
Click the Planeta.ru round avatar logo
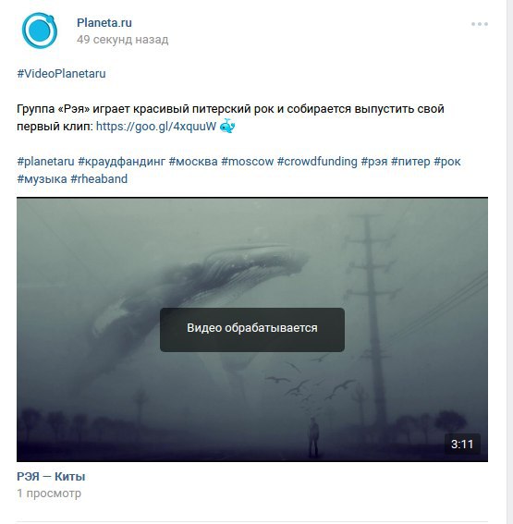[40, 30]
